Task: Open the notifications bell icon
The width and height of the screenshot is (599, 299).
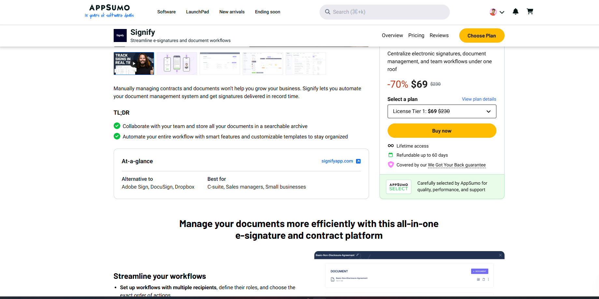Action: point(516,11)
